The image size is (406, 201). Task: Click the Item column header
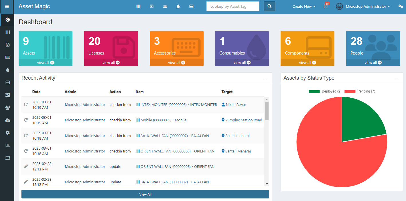(x=140, y=92)
